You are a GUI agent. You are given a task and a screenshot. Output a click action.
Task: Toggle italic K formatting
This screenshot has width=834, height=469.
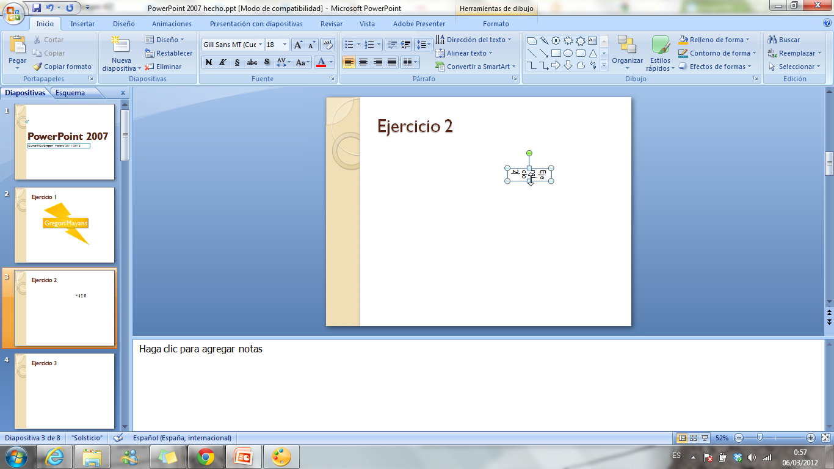(223, 62)
